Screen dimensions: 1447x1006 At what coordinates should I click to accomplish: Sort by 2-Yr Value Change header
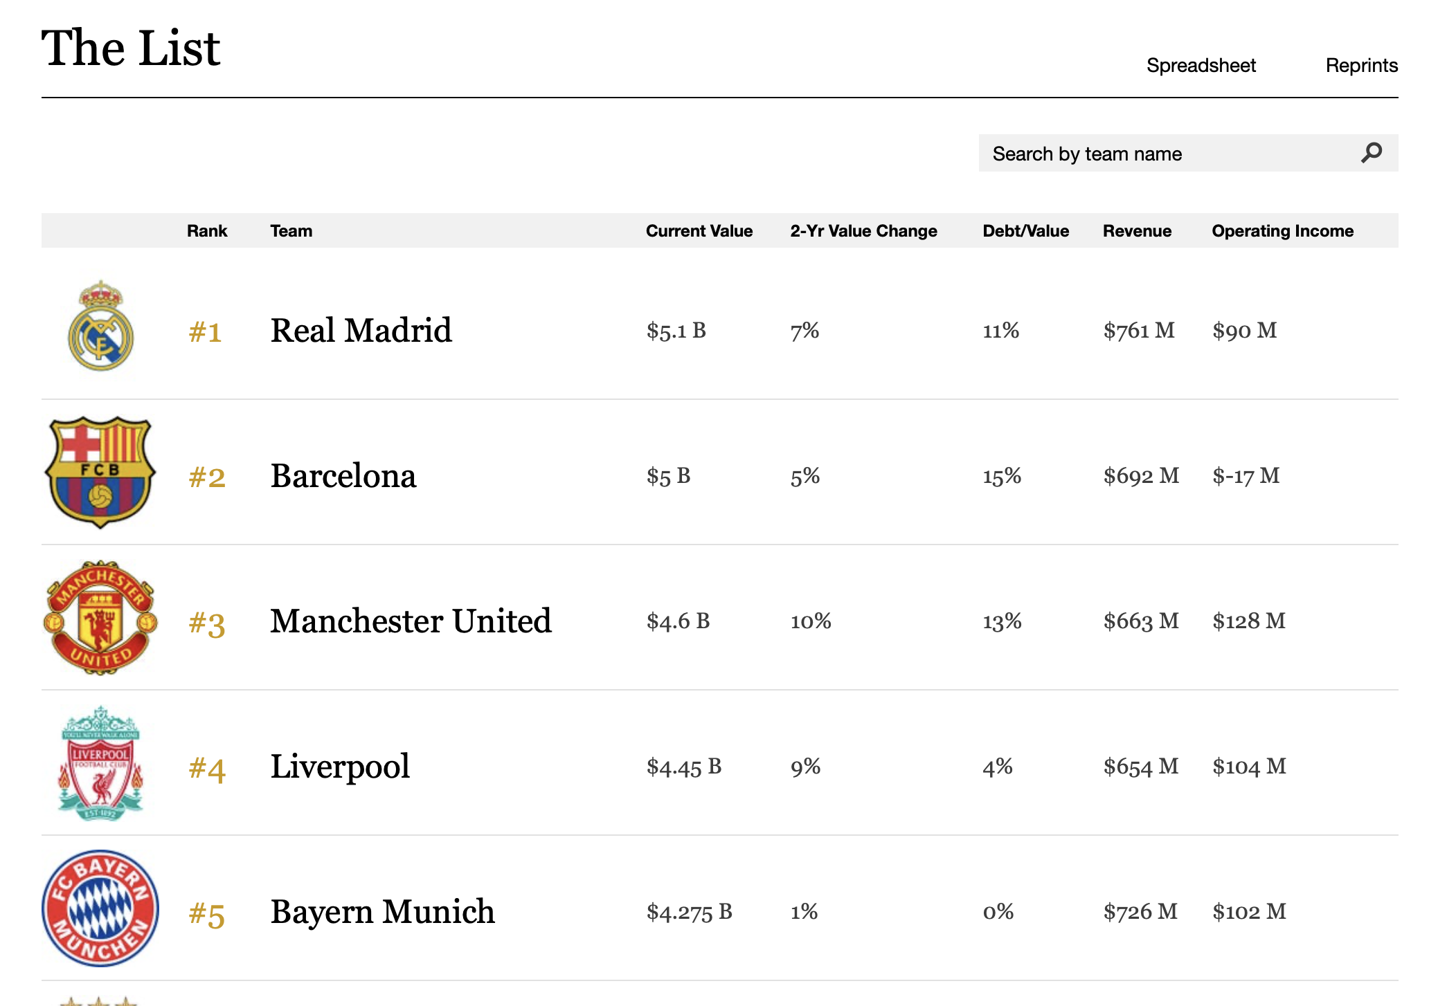[863, 230]
